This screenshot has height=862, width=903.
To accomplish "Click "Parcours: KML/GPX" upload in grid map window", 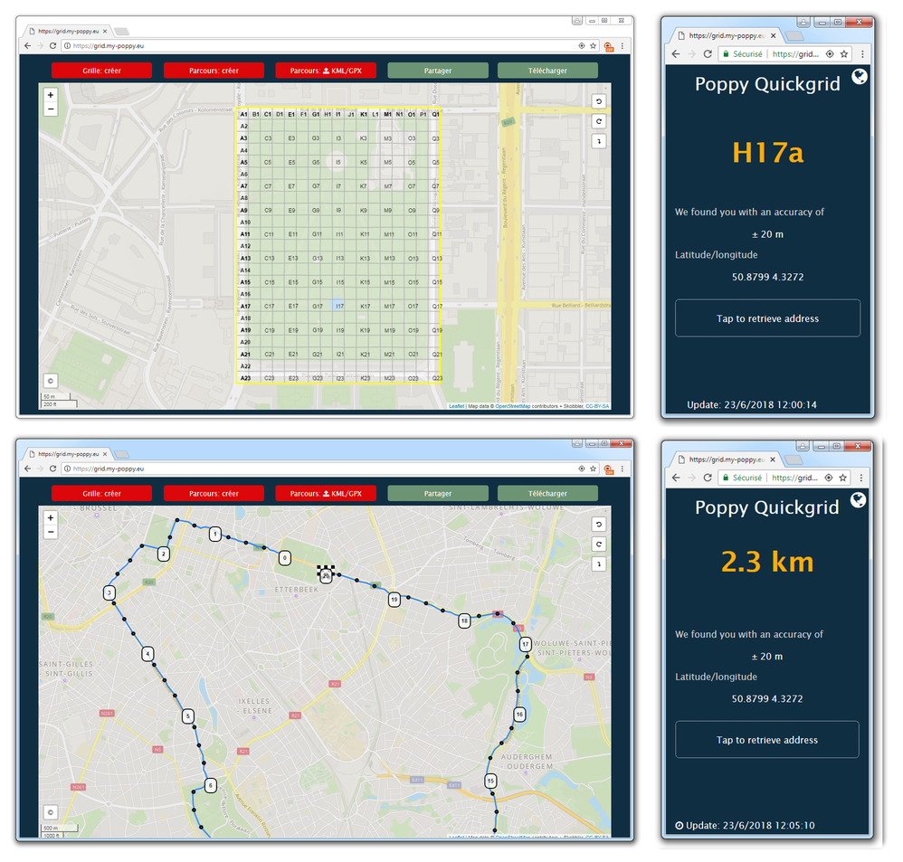I will coord(326,71).
